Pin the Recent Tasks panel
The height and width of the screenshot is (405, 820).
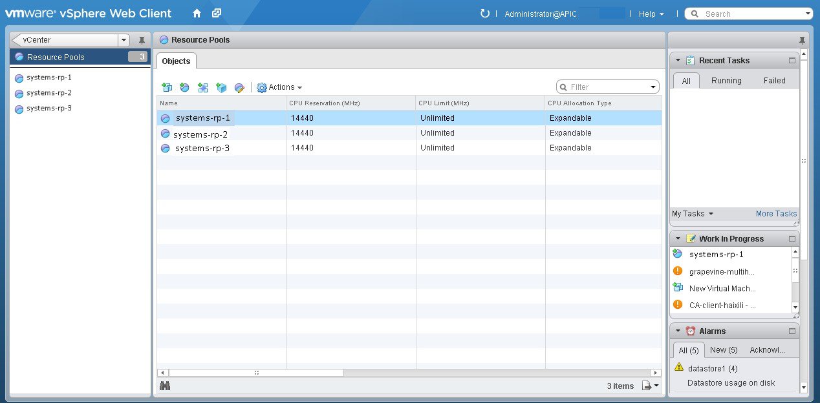(792, 59)
